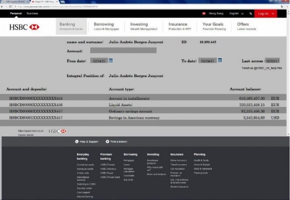Click Savings in American currency text
This screenshot has height=200, width=290.
(x=134, y=117)
